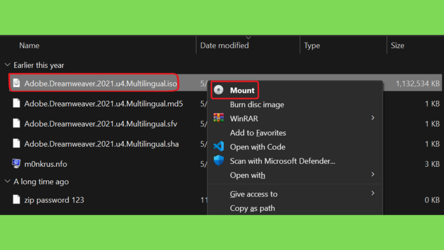Click the 1,132,534 KB size value

click(418, 83)
